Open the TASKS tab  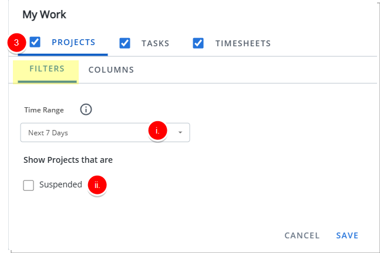155,43
